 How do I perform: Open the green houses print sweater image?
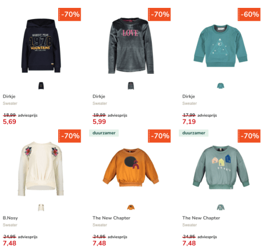221,168
